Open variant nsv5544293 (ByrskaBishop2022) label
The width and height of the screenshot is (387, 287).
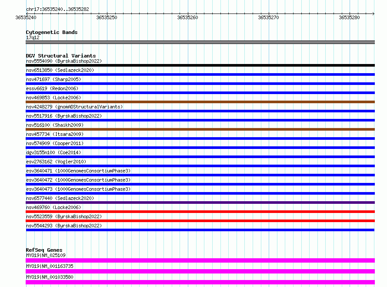(64, 226)
